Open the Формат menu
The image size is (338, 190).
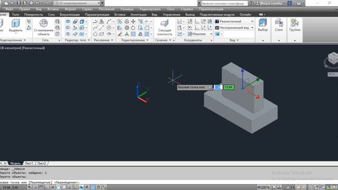click(70, 9)
